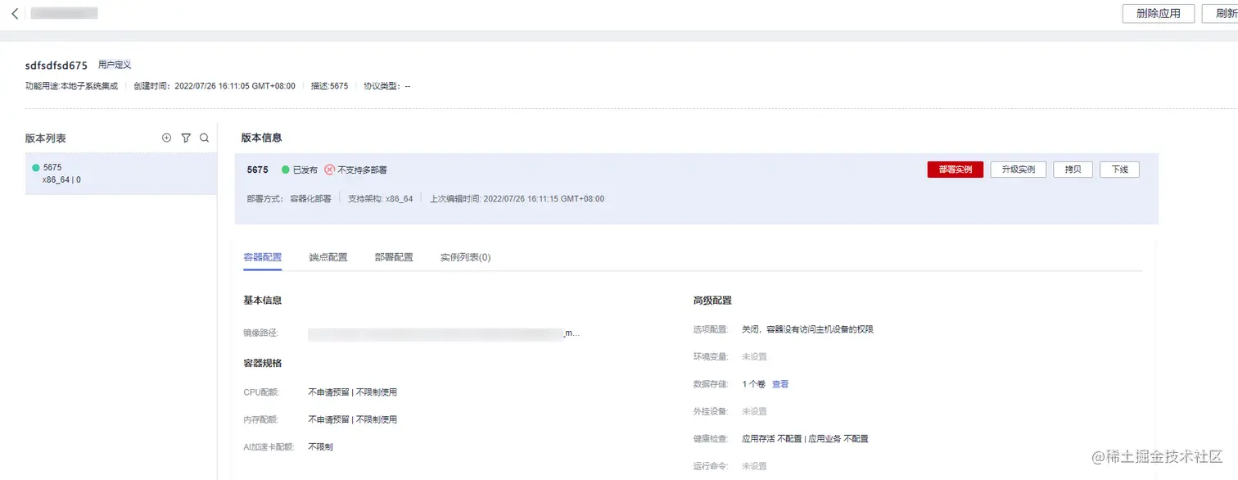Click the AI加速卡配额 value 不限制

[320, 446]
